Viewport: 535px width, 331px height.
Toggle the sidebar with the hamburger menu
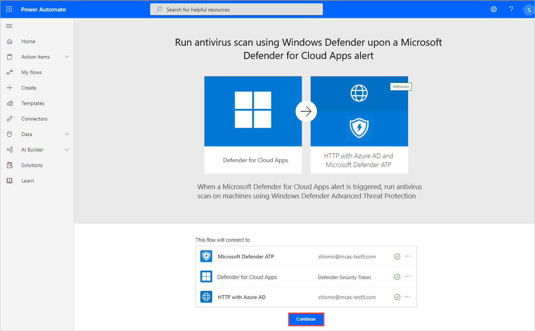click(9, 26)
